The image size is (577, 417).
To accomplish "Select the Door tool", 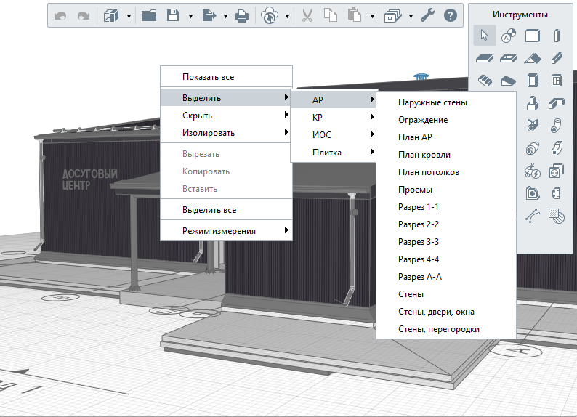I will [x=533, y=81].
